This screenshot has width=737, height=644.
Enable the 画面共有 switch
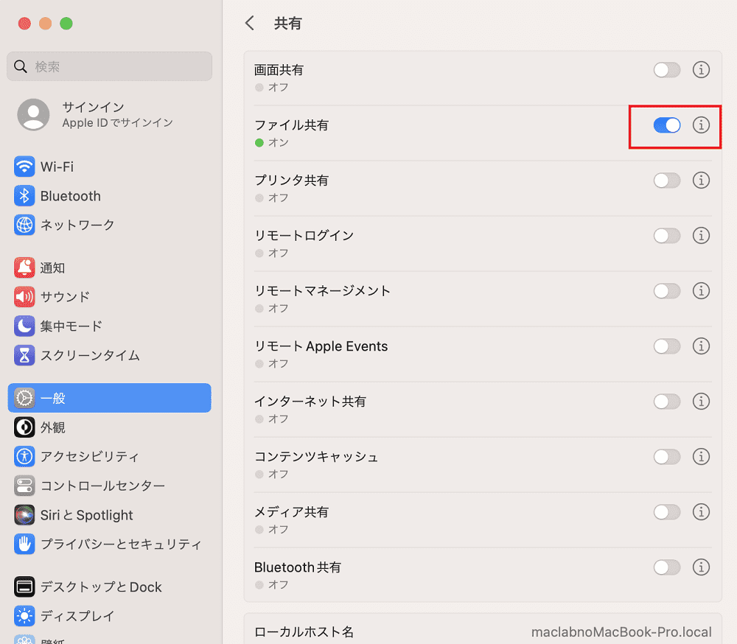point(667,70)
